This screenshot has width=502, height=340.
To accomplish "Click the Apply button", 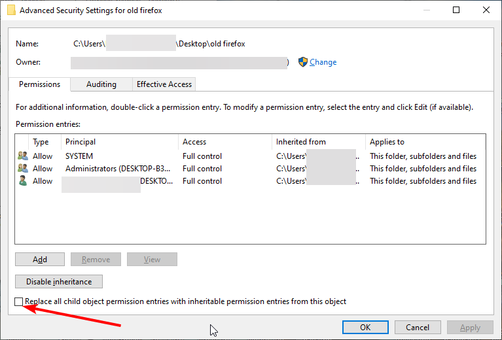I will (470, 327).
